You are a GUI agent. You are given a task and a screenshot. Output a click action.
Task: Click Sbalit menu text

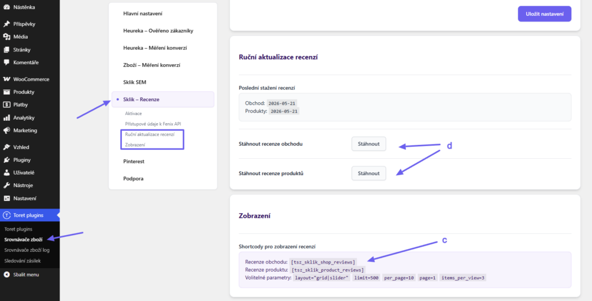(x=26, y=274)
